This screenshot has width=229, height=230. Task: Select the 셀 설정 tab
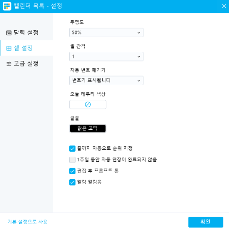(x=27, y=48)
